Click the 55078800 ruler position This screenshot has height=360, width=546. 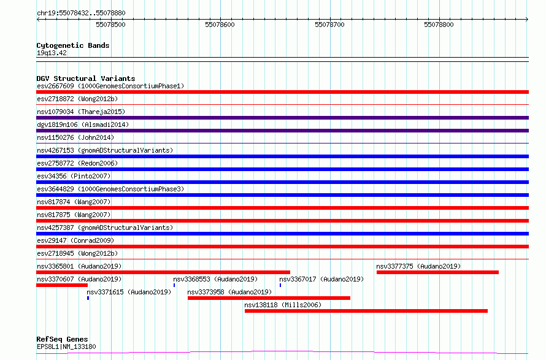coord(439,25)
